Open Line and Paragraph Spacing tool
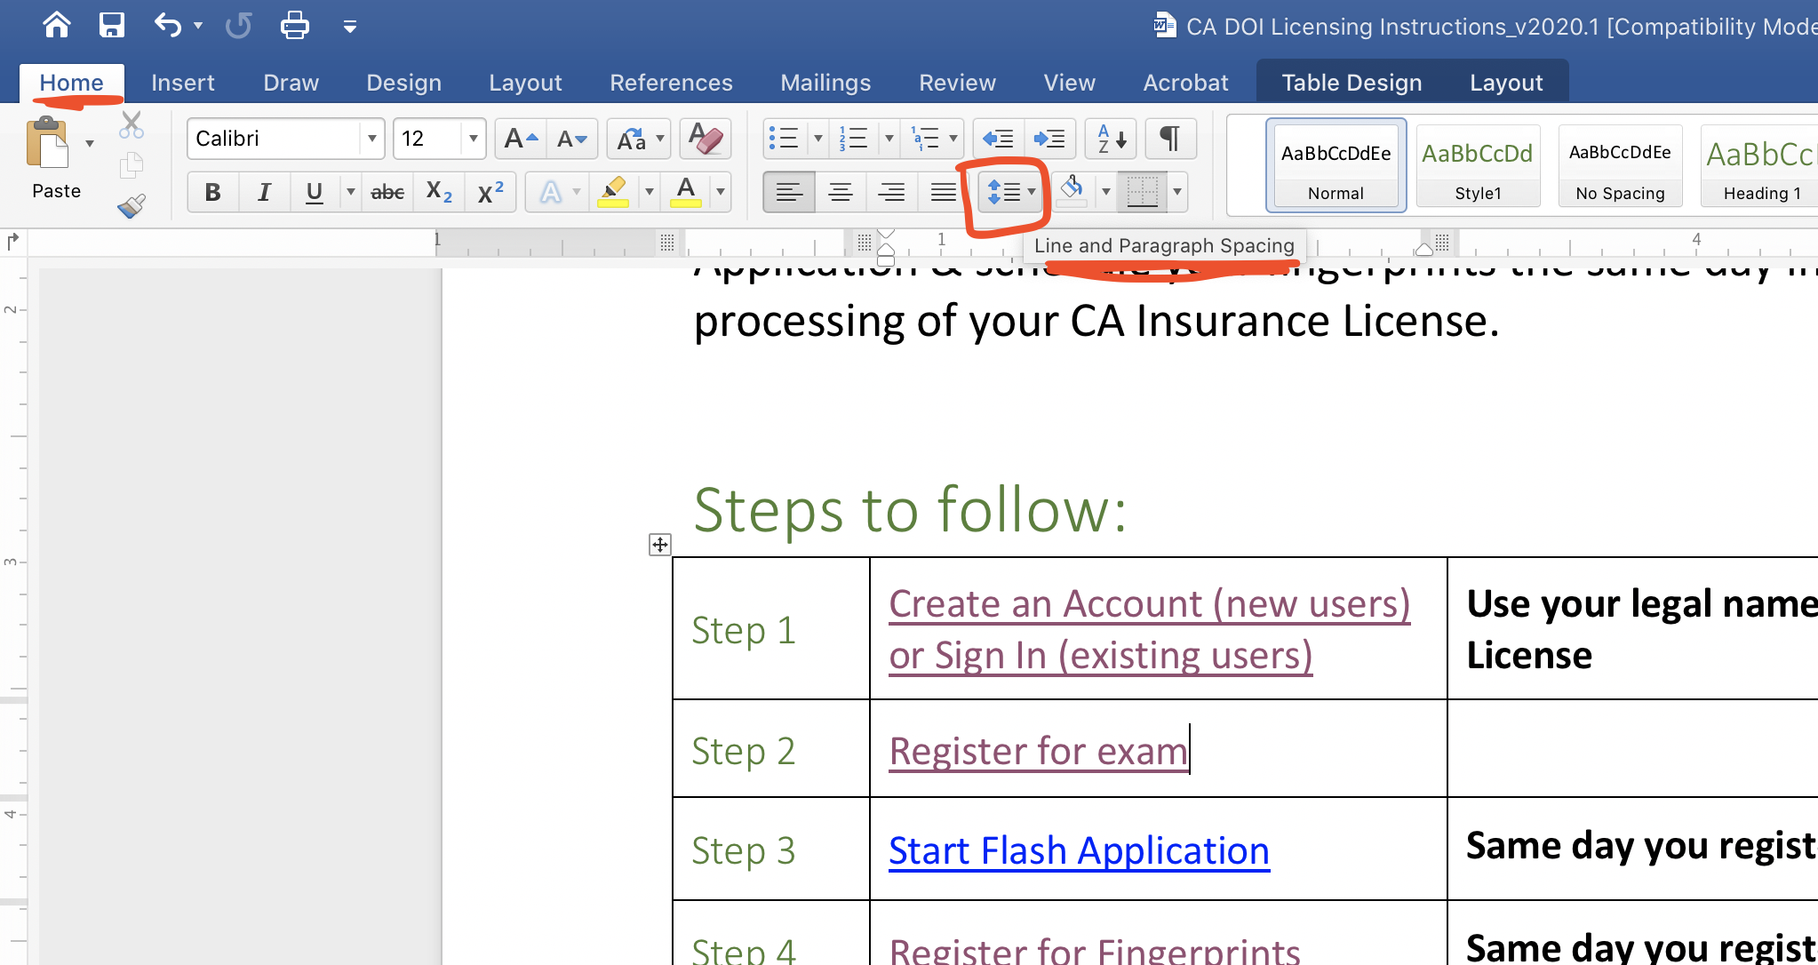The height and width of the screenshot is (965, 1818). point(1004,191)
